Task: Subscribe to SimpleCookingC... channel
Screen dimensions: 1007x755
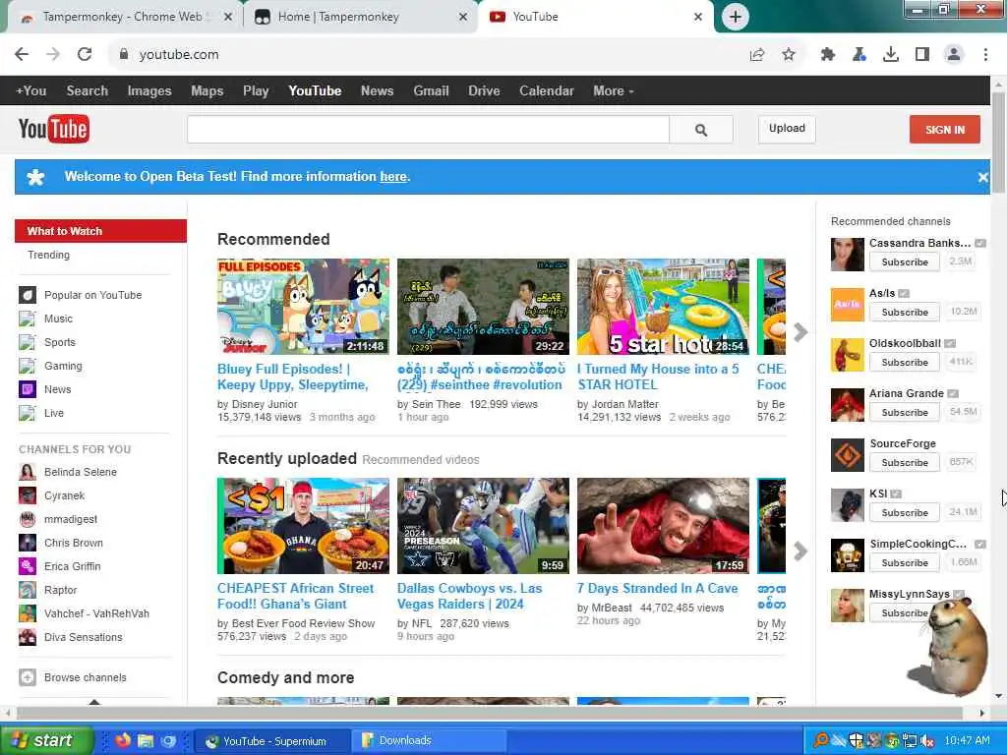Action: point(905,562)
